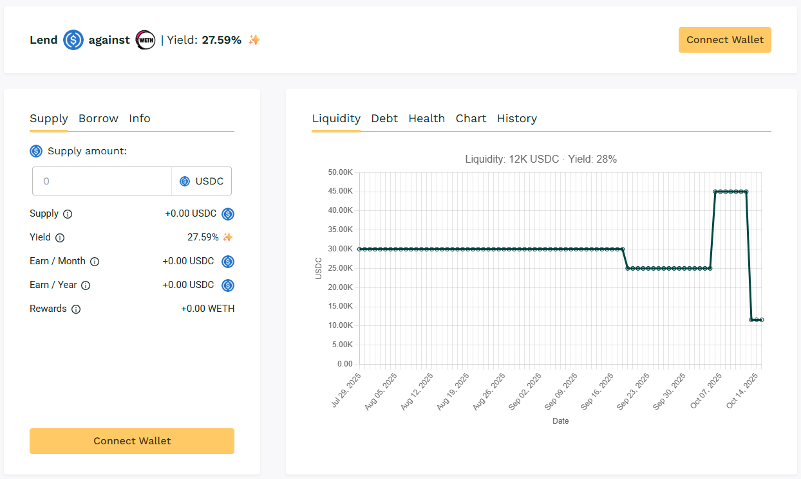Click the info icon next to Yield
The height and width of the screenshot is (479, 801).
60,238
